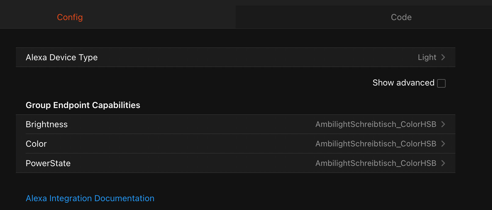Switch to the Config tab
This screenshot has width=492, height=210.
(x=70, y=17)
